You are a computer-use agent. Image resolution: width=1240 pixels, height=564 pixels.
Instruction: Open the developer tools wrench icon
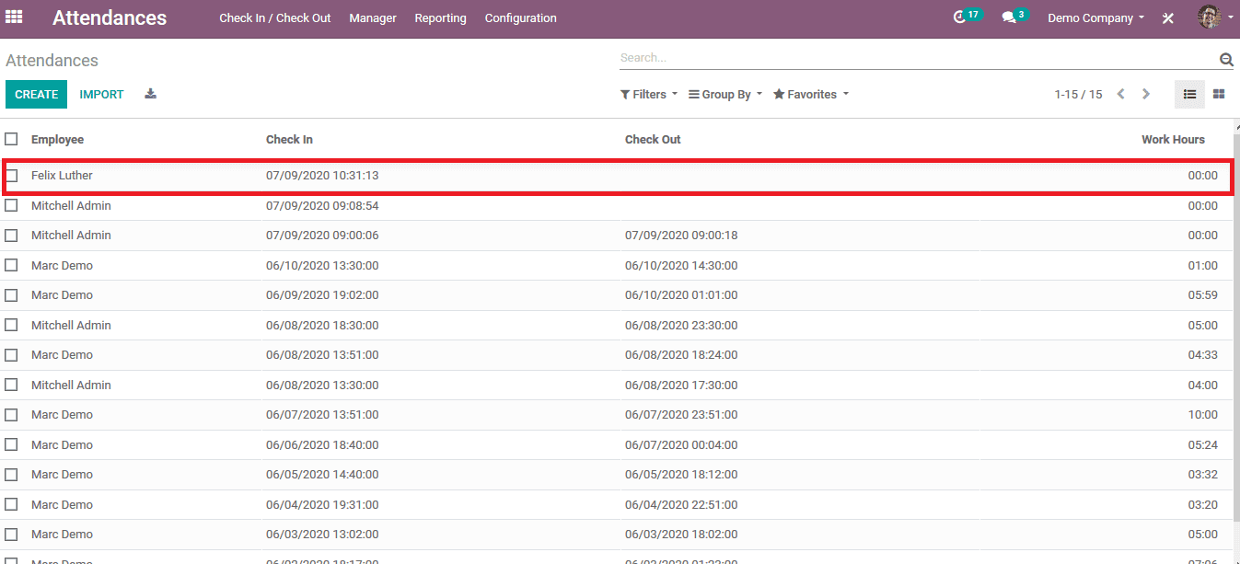1168,18
